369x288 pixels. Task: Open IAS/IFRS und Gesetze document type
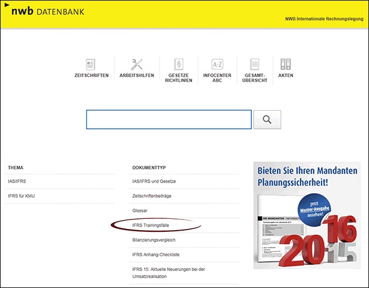click(154, 181)
